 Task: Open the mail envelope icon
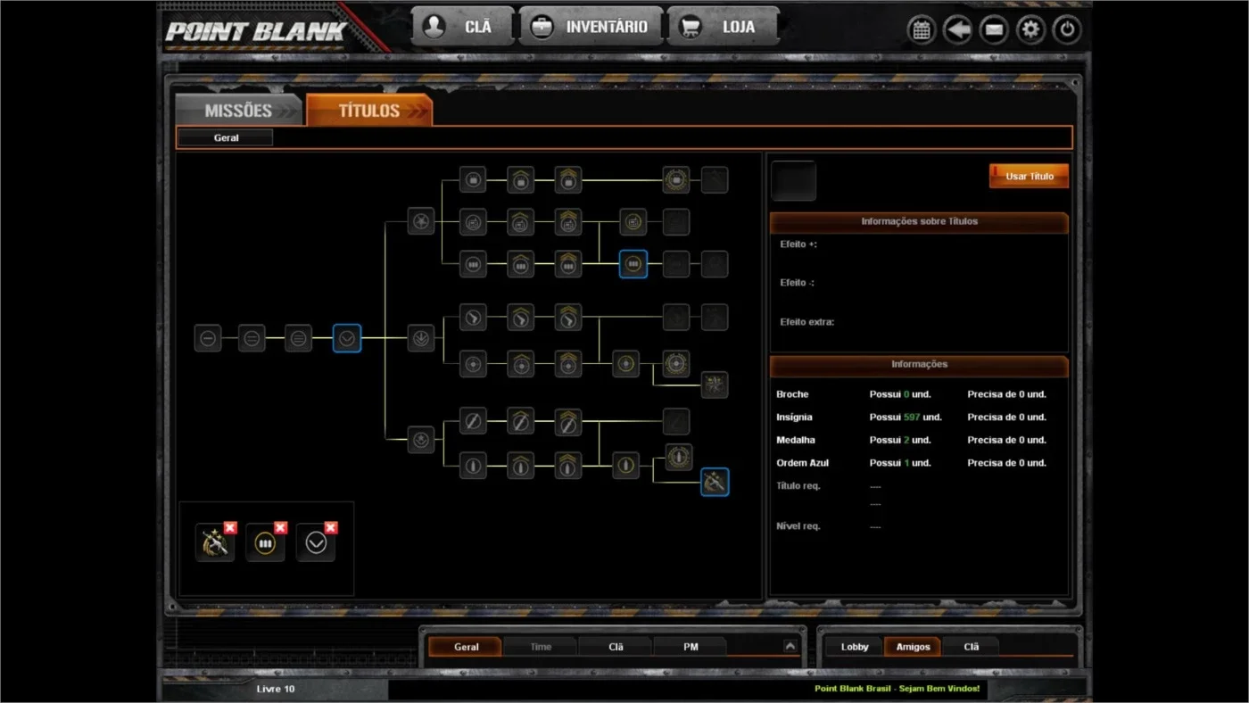994,29
